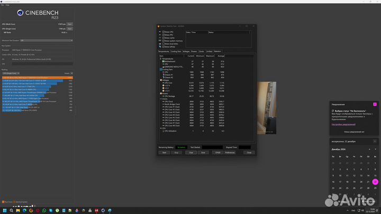Open the taskbar Search magnifier icon
The image size is (381, 214).
pyautogui.click(x=11, y=210)
